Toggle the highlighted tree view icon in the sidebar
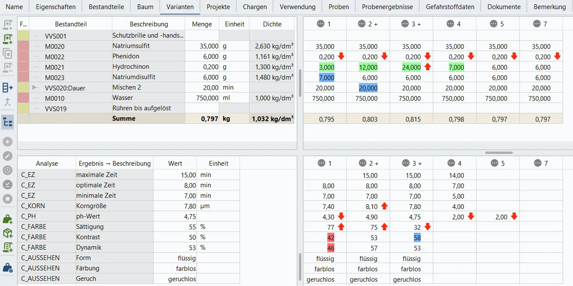Screen dimensions: 573x286 pyautogui.click(x=8, y=122)
